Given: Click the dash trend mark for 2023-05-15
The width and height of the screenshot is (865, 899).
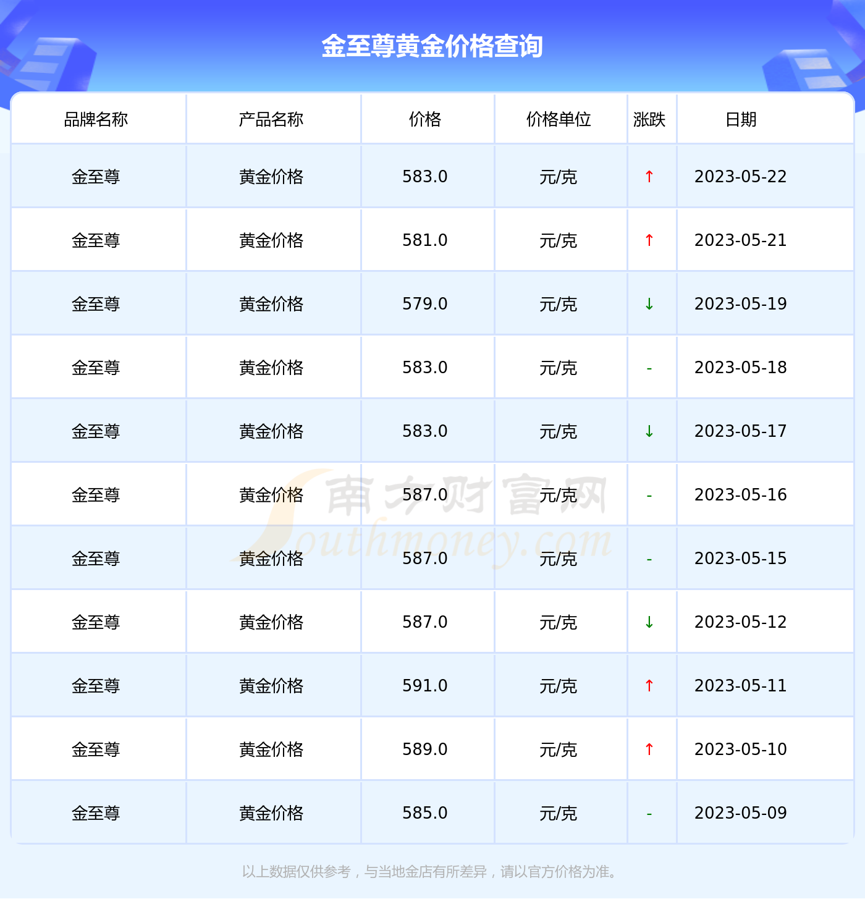Looking at the screenshot, I should [649, 559].
